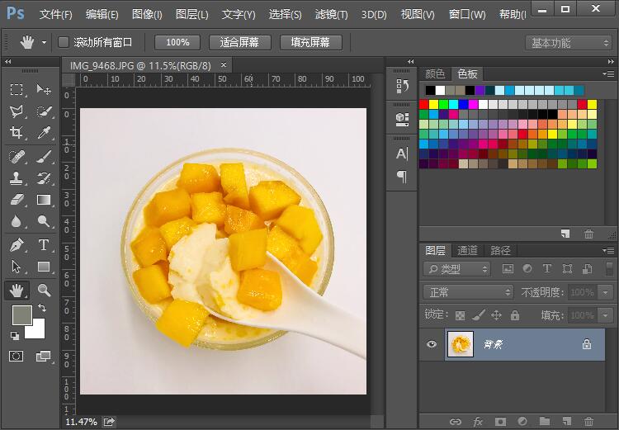Swap foreground and background colors
The image size is (619, 430).
[42, 308]
